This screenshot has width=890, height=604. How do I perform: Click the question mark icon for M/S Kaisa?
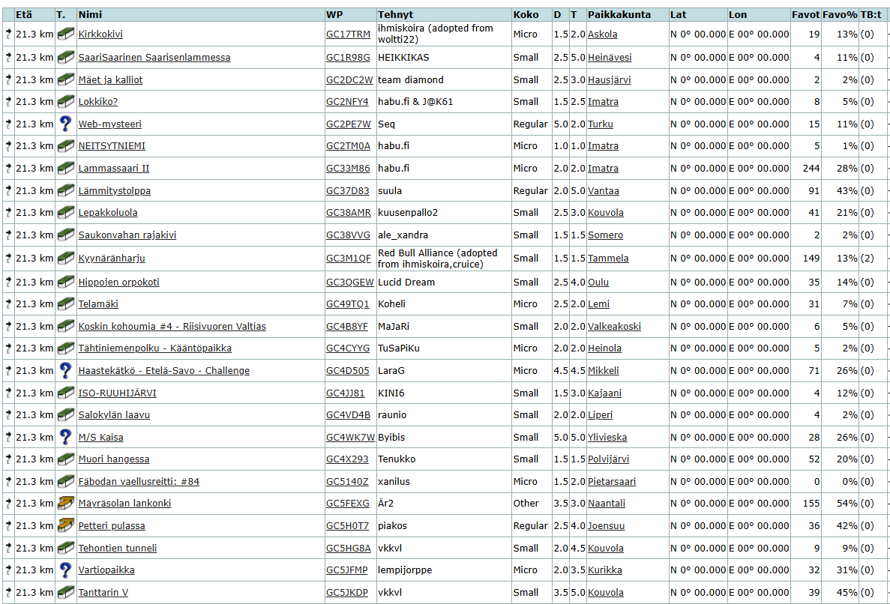click(65, 437)
